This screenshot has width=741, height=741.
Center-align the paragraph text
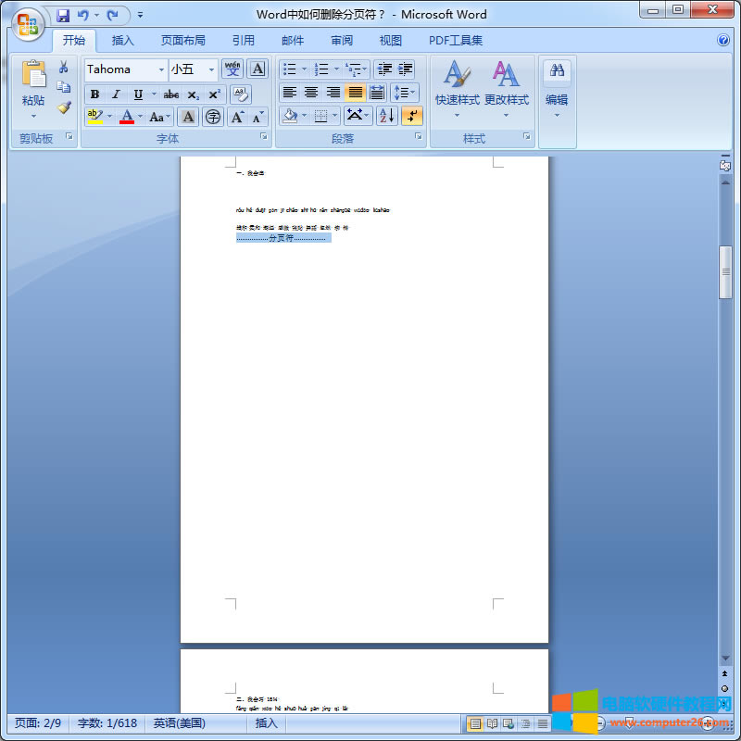[311, 93]
